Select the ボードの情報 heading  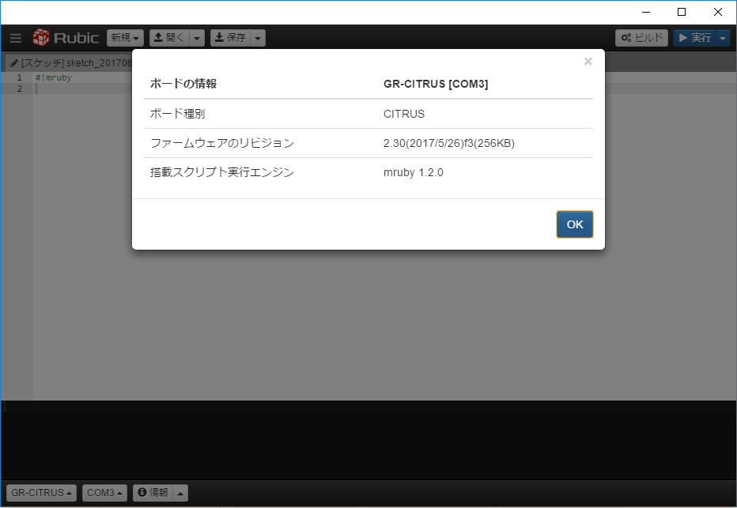click(x=183, y=84)
